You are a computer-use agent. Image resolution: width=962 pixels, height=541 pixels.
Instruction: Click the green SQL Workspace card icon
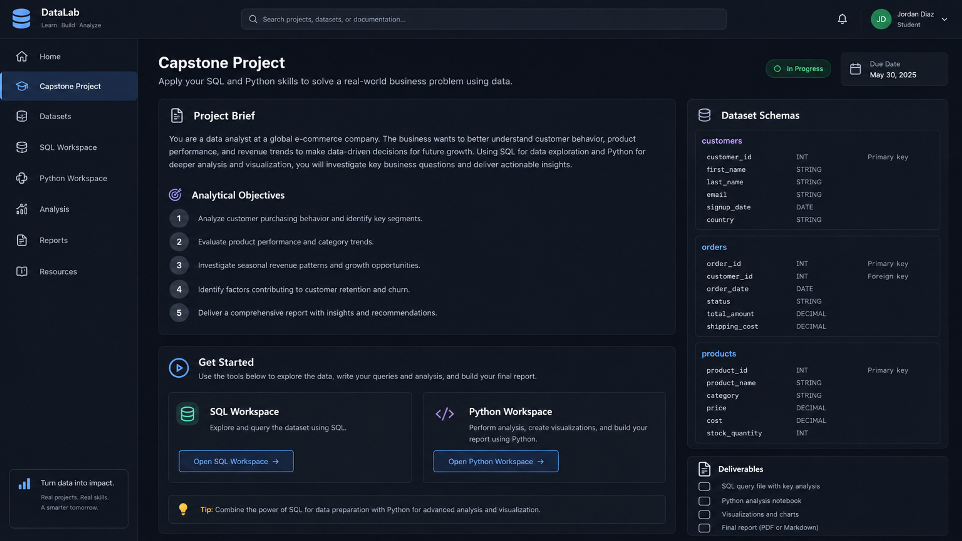188,414
